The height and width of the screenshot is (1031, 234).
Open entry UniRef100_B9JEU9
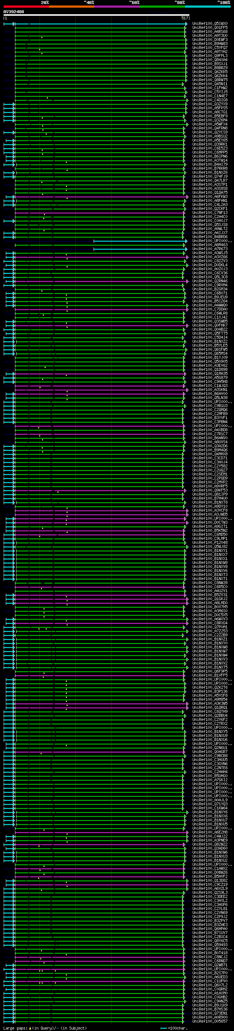(x=210, y=297)
